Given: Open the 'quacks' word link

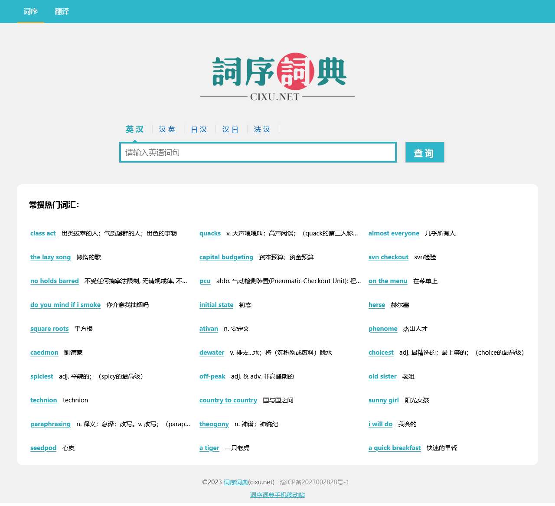Looking at the screenshot, I should coord(210,233).
